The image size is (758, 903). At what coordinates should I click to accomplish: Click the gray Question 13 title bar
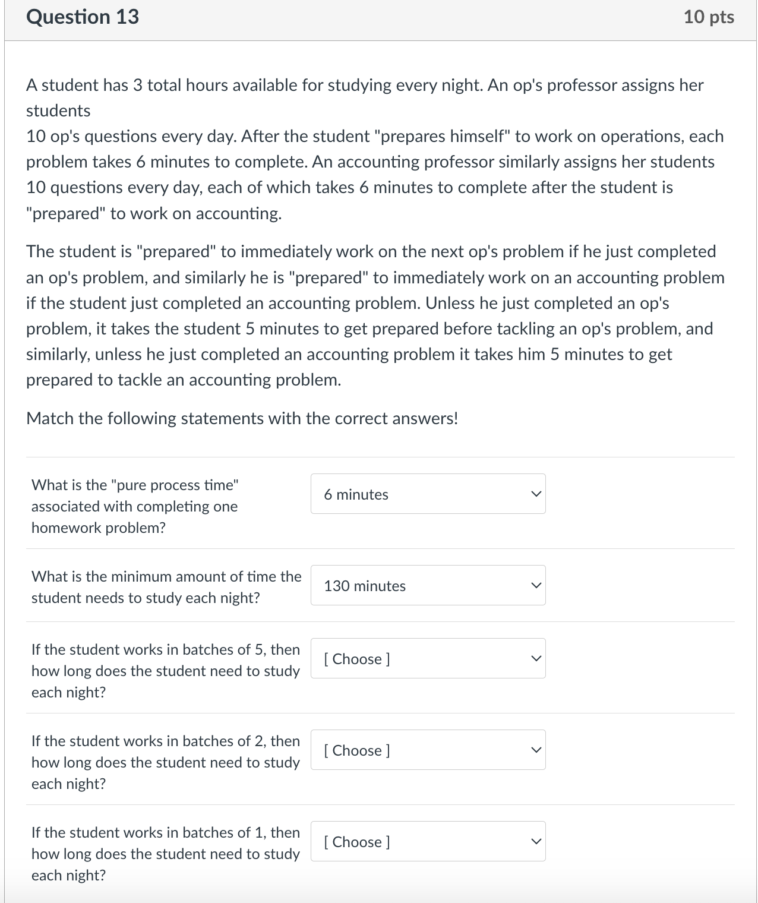pos(379,17)
